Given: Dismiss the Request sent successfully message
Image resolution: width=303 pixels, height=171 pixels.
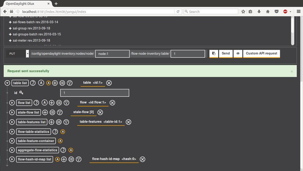Looking at the screenshot, I should 292,72.
